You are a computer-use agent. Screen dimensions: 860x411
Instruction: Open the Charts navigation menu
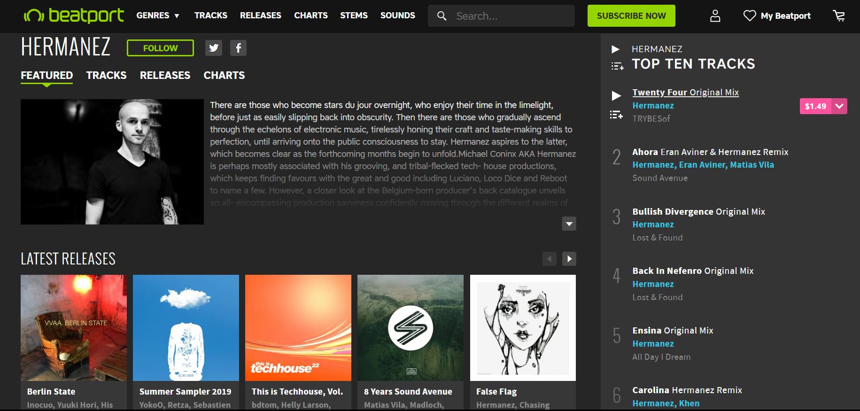click(311, 16)
